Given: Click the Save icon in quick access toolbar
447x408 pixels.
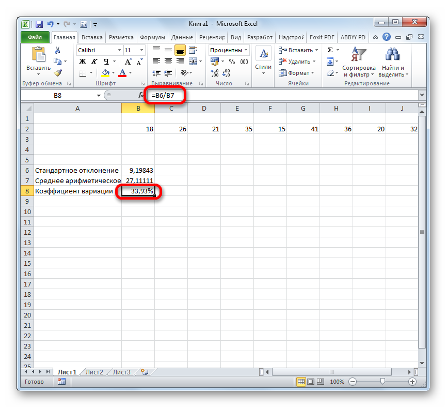Looking at the screenshot, I should (x=39, y=24).
